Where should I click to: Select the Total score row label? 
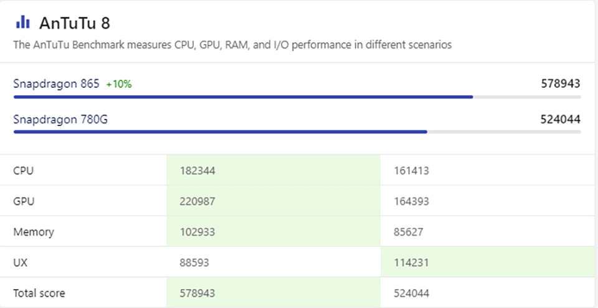click(x=39, y=293)
